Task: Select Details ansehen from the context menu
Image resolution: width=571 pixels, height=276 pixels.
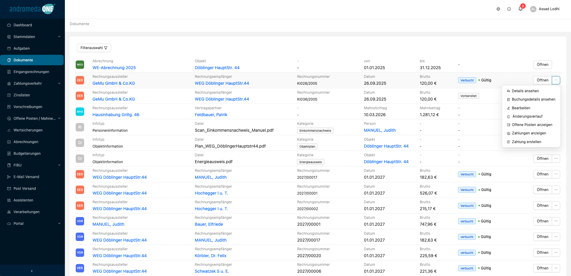Action: 531,91
